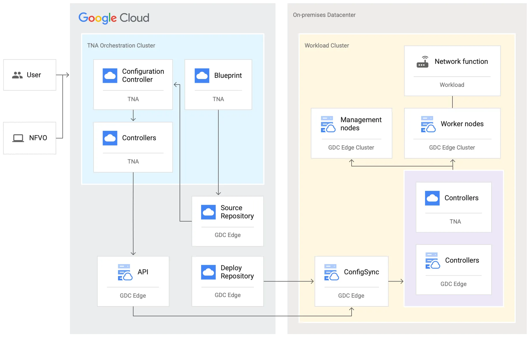Click the Management nodes server icon
Screen dimensions: 530x337
(328, 124)
